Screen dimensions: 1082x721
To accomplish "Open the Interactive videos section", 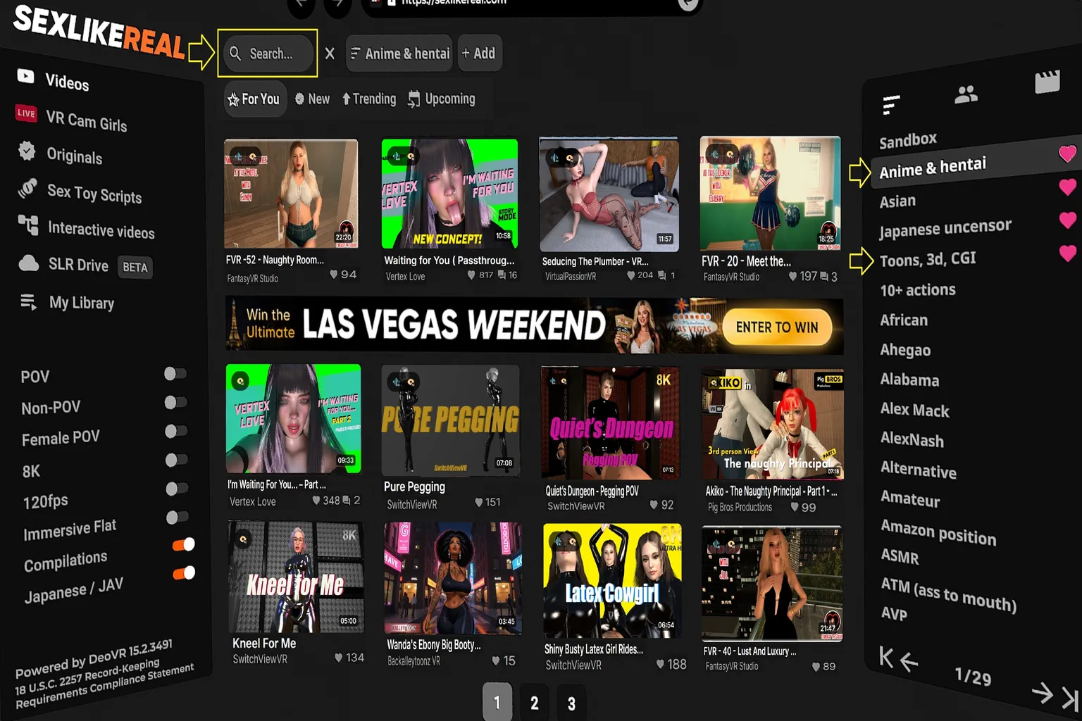I will tap(86, 227).
